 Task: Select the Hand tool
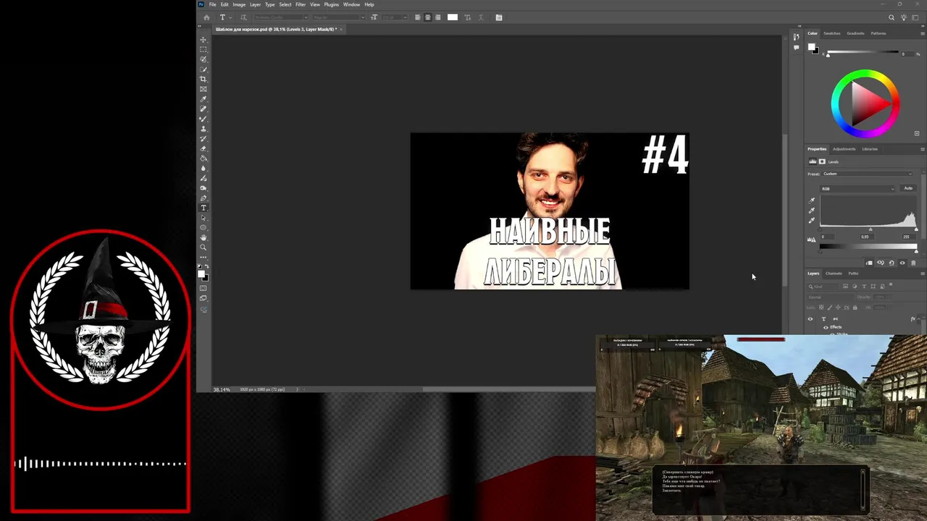pyautogui.click(x=204, y=237)
